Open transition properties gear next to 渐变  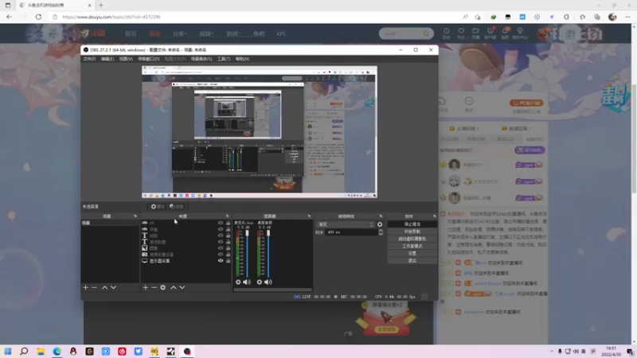tap(380, 224)
